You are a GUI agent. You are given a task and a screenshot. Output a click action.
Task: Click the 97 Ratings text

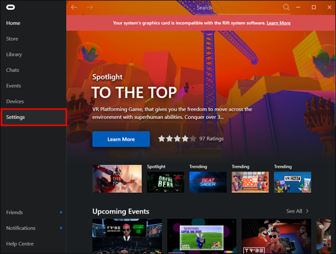pos(212,139)
